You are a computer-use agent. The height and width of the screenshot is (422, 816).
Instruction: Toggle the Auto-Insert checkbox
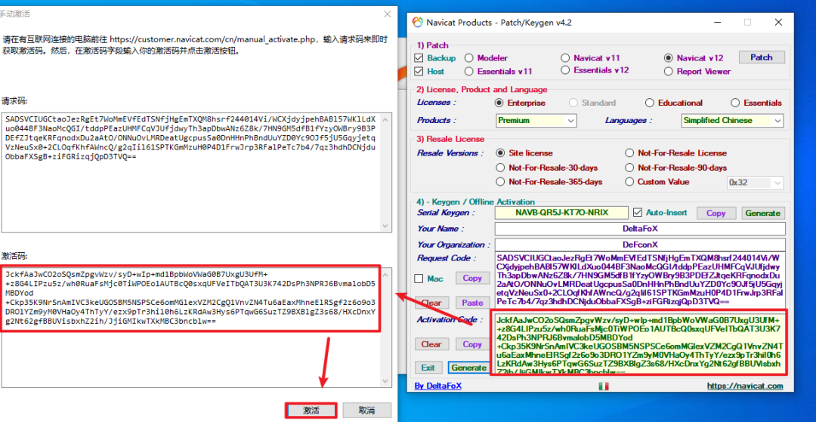coord(638,213)
